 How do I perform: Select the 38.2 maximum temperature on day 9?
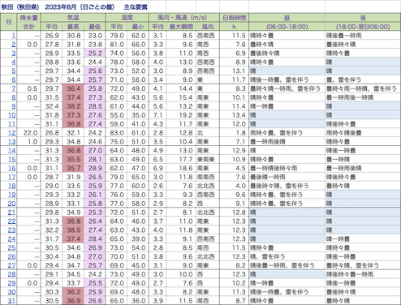pos(73,106)
